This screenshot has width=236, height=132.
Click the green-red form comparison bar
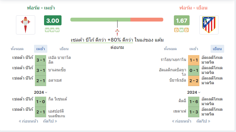pos(117,20)
